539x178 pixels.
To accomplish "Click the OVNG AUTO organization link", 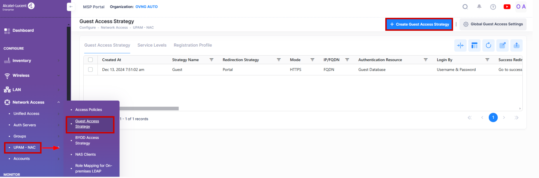I will 147,7.
